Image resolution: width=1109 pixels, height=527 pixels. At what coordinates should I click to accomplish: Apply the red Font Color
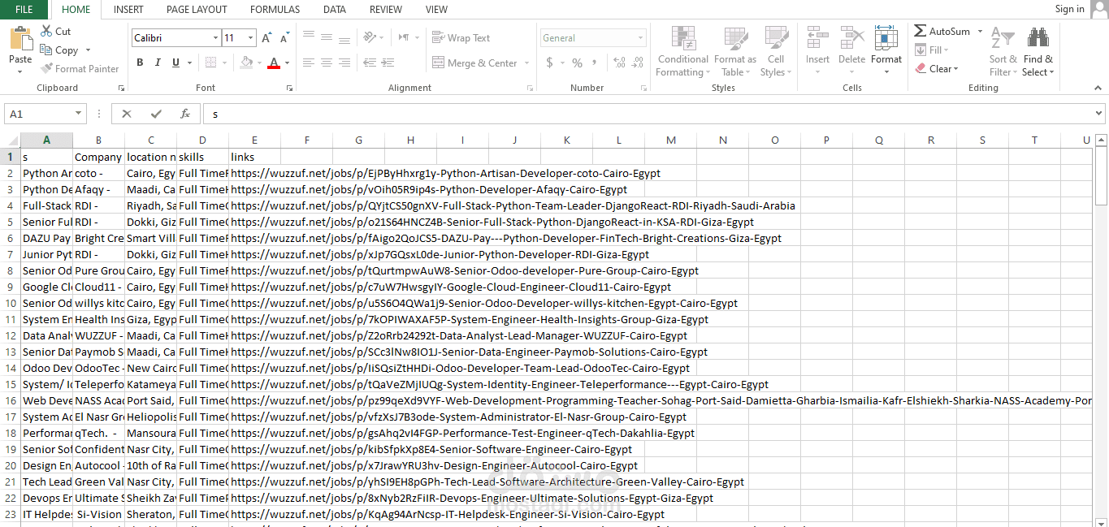click(x=274, y=63)
